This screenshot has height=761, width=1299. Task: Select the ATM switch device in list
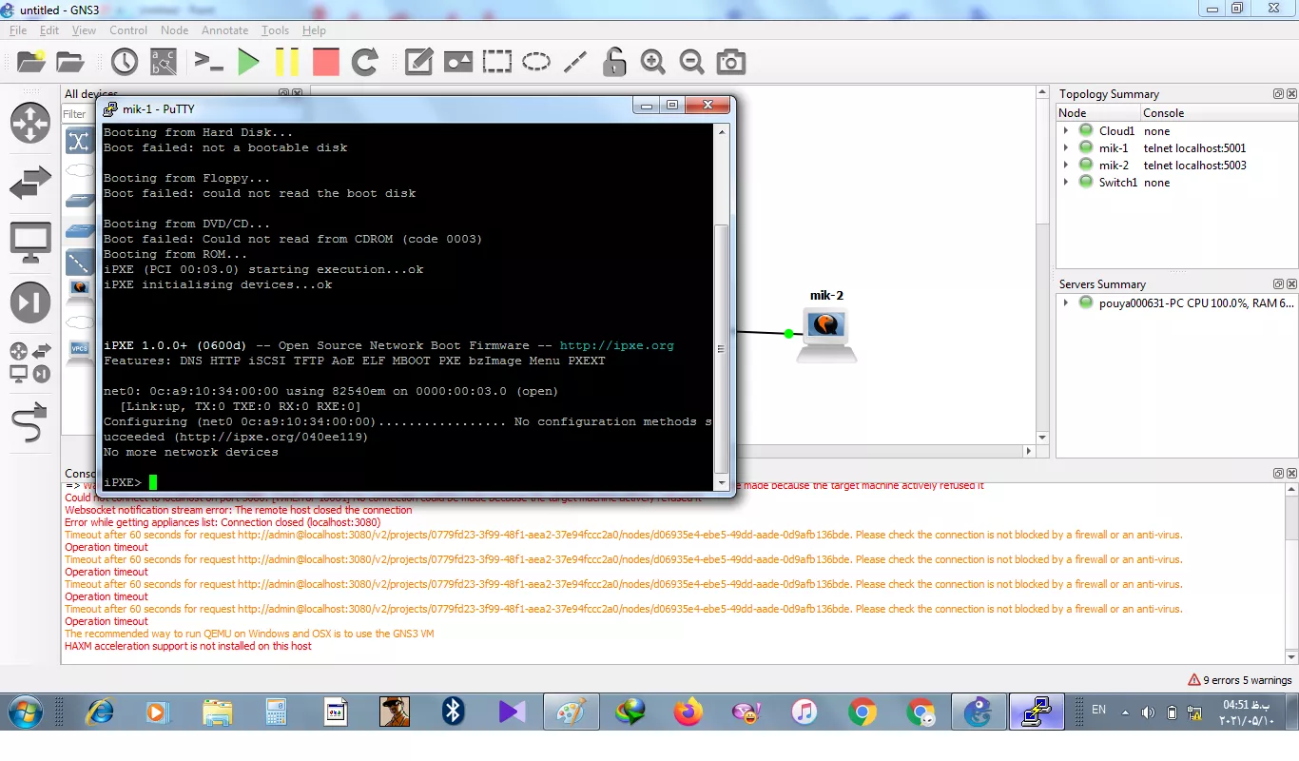(x=80, y=142)
